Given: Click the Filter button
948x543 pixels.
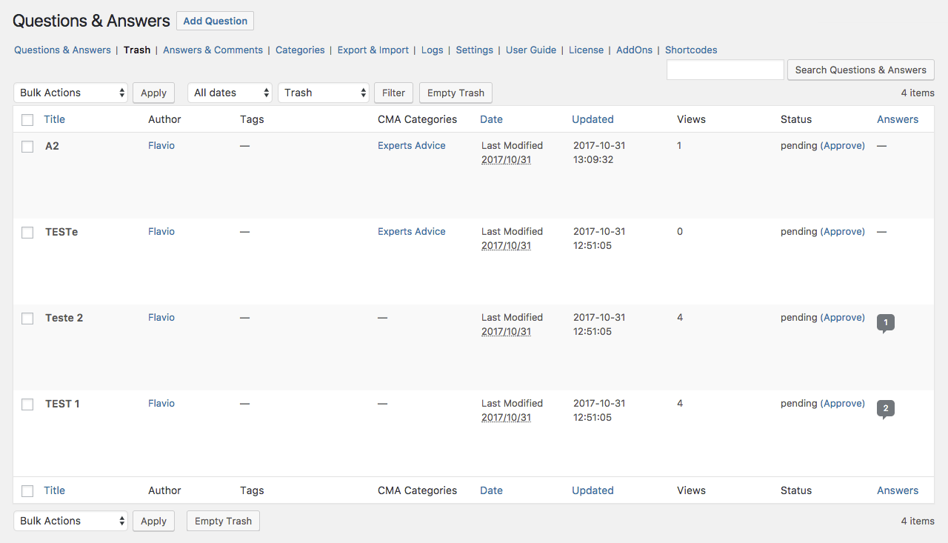Looking at the screenshot, I should click(x=393, y=93).
